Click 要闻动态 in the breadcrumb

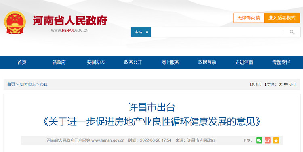pos(27,84)
